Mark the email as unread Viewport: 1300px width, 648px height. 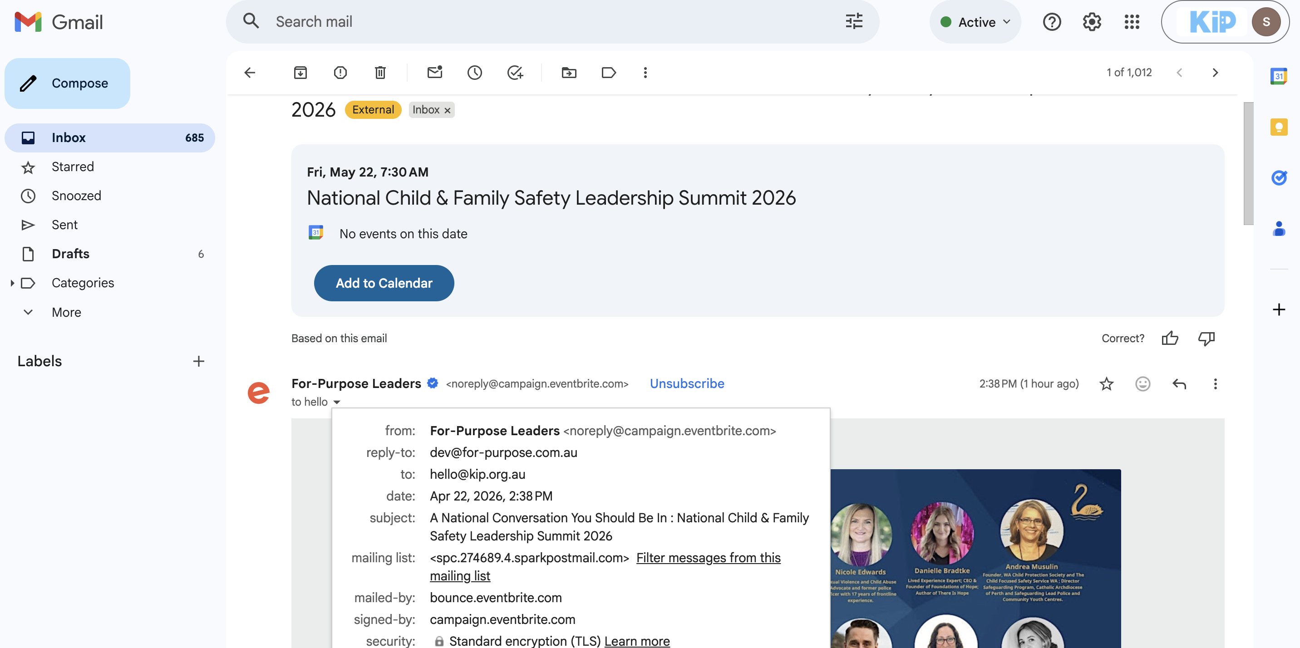pos(434,73)
